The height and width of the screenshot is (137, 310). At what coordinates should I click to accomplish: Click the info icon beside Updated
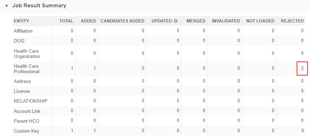tap(176, 21)
